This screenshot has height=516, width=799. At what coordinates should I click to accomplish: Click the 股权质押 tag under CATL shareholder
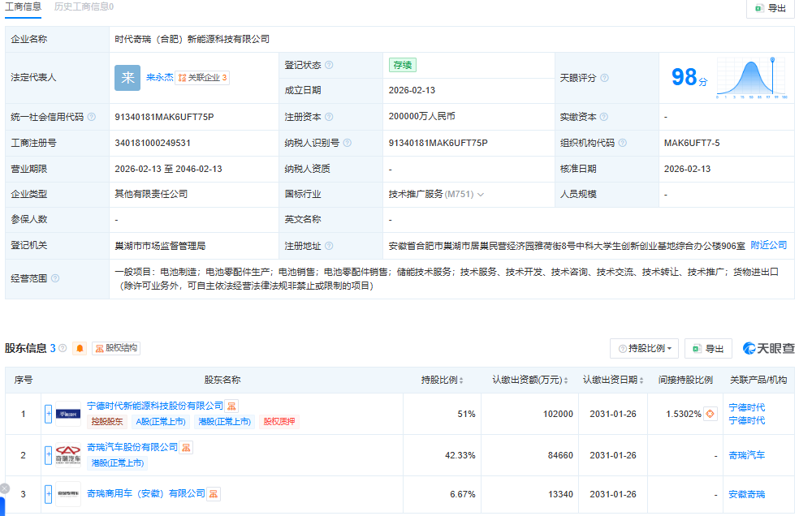coord(281,422)
